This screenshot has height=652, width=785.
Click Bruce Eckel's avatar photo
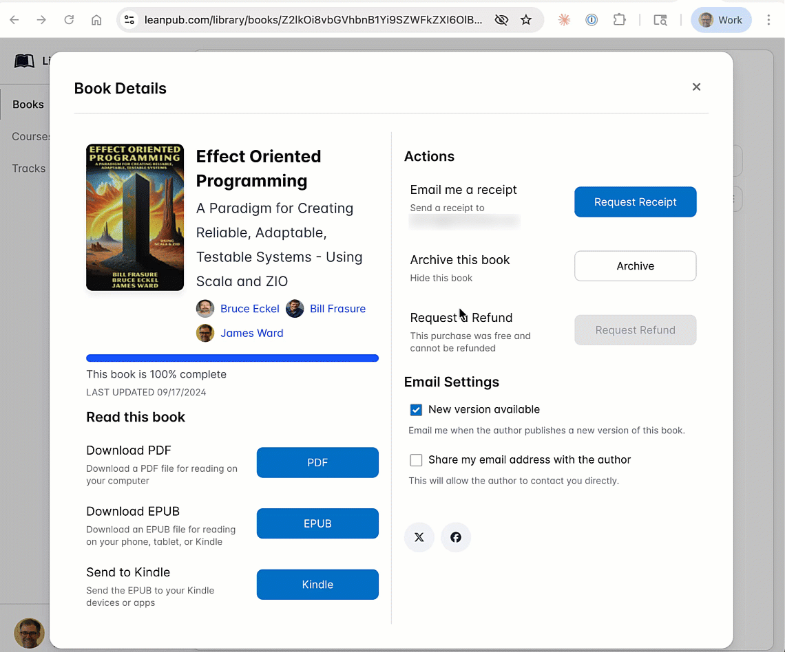coord(205,309)
